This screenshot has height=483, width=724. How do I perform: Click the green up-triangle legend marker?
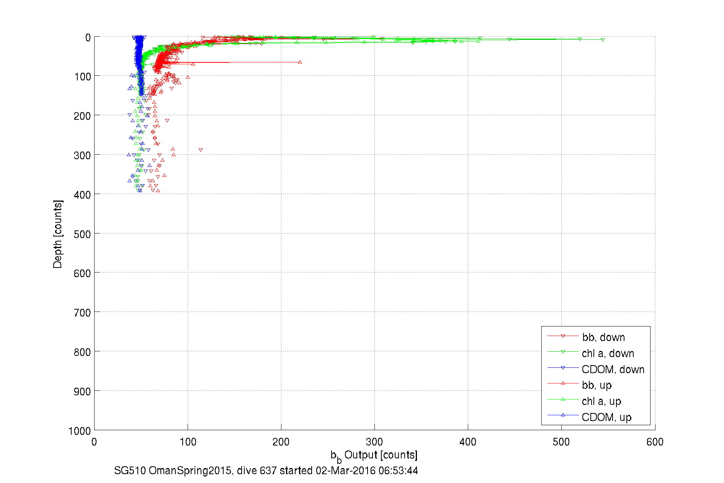563,399
